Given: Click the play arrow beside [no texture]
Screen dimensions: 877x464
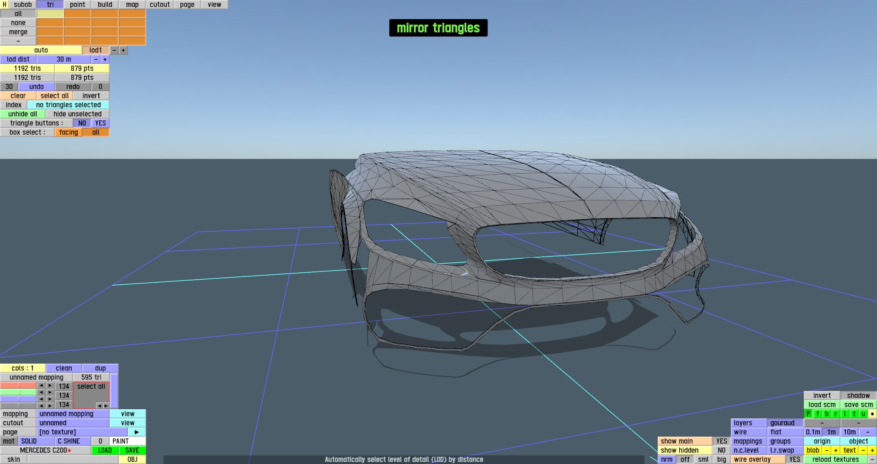Looking at the screenshot, I should (137, 432).
